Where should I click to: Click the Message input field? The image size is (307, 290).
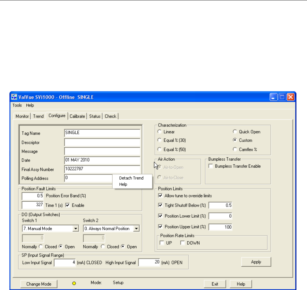102,151
